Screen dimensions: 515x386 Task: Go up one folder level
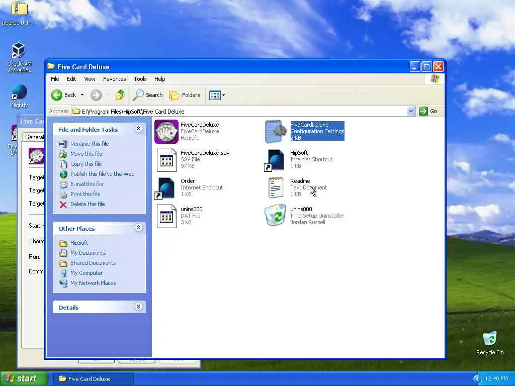tap(120, 95)
